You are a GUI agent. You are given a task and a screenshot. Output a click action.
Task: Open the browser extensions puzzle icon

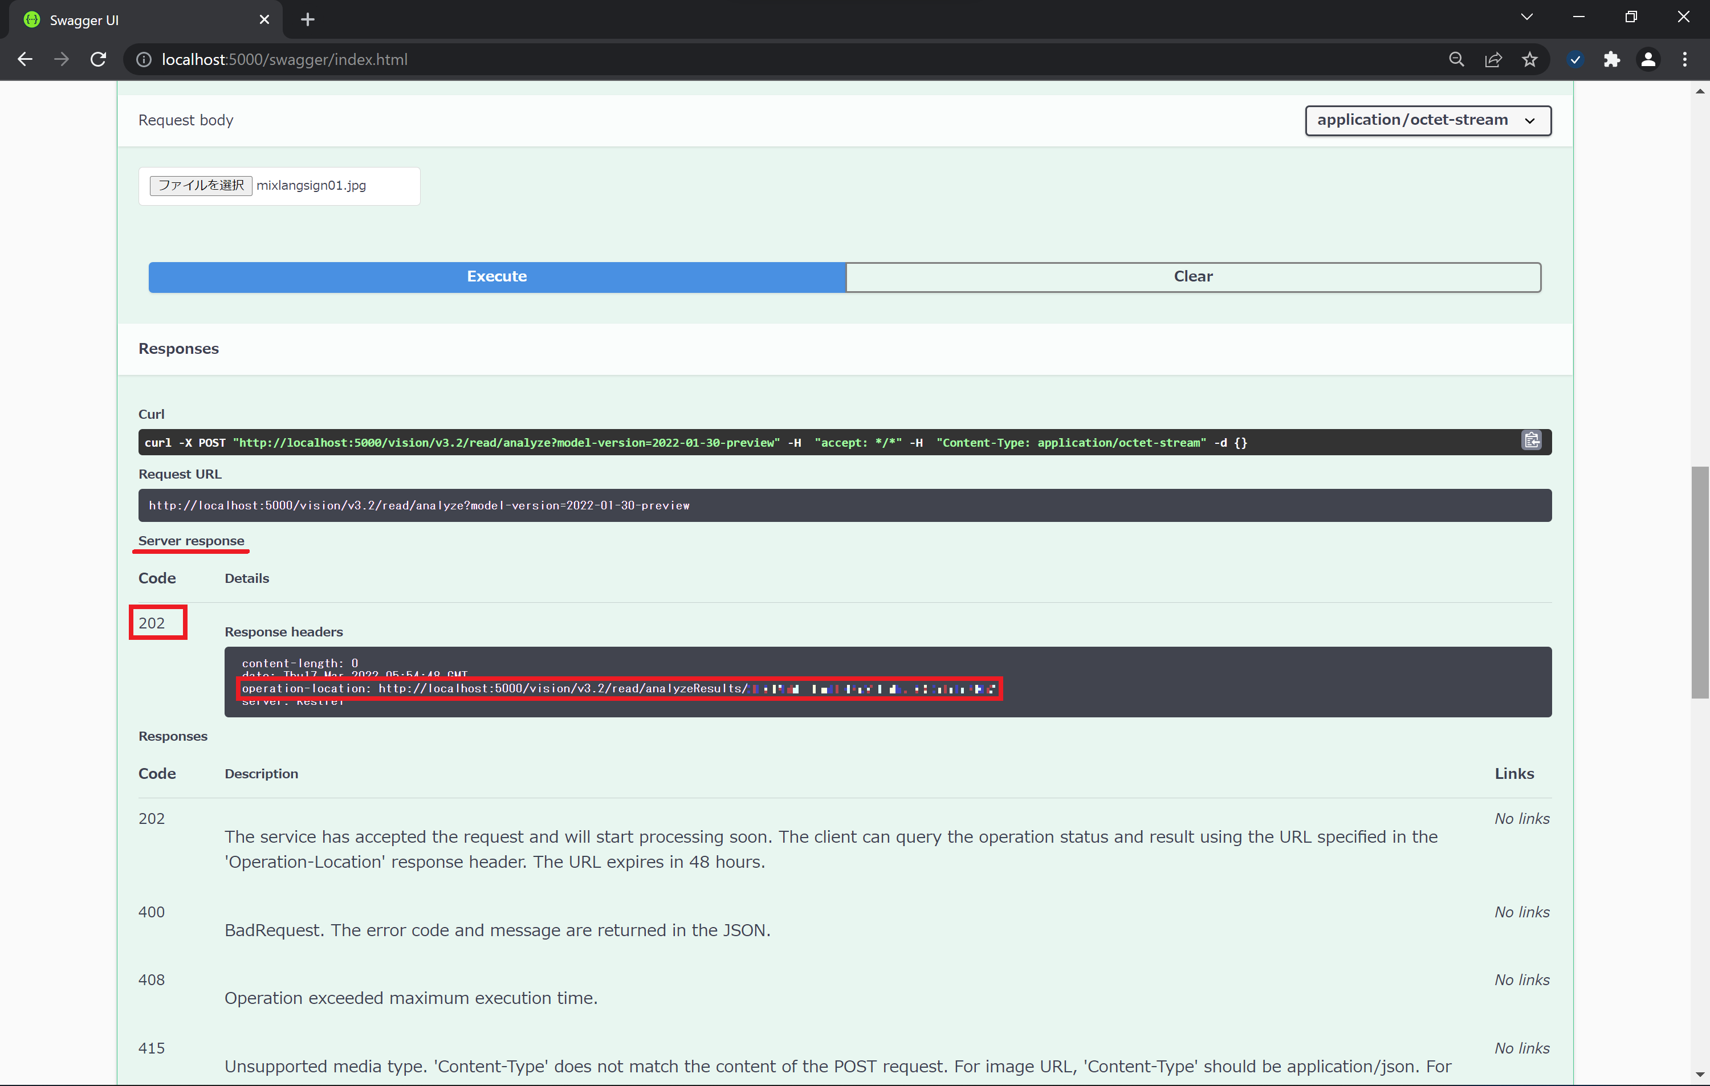tap(1611, 60)
